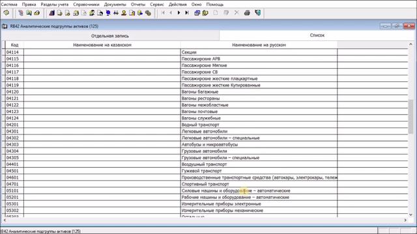Select the row with code 04114
Image resolution: width=417 pixels, height=234 pixels.
(x=205, y=52)
